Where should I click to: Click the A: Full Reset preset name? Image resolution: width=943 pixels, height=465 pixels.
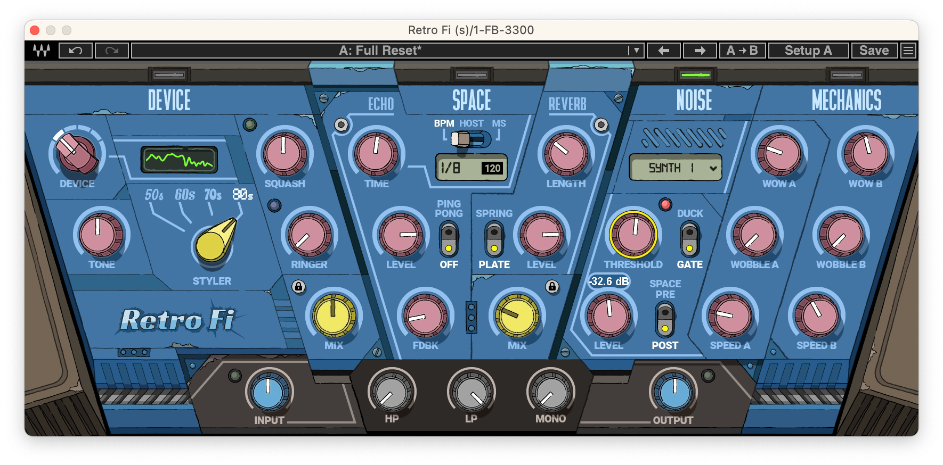click(x=380, y=51)
